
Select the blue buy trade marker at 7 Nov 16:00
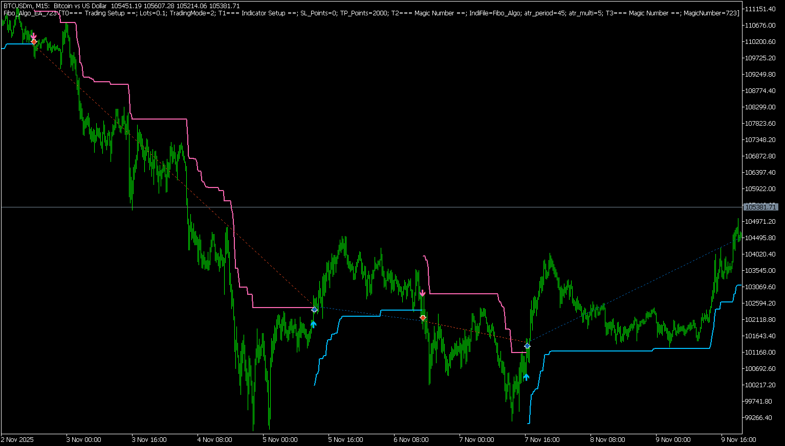(527, 346)
